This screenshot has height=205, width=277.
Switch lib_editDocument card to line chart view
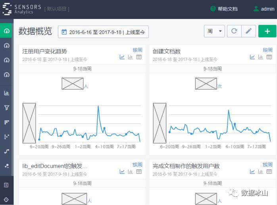point(122,171)
